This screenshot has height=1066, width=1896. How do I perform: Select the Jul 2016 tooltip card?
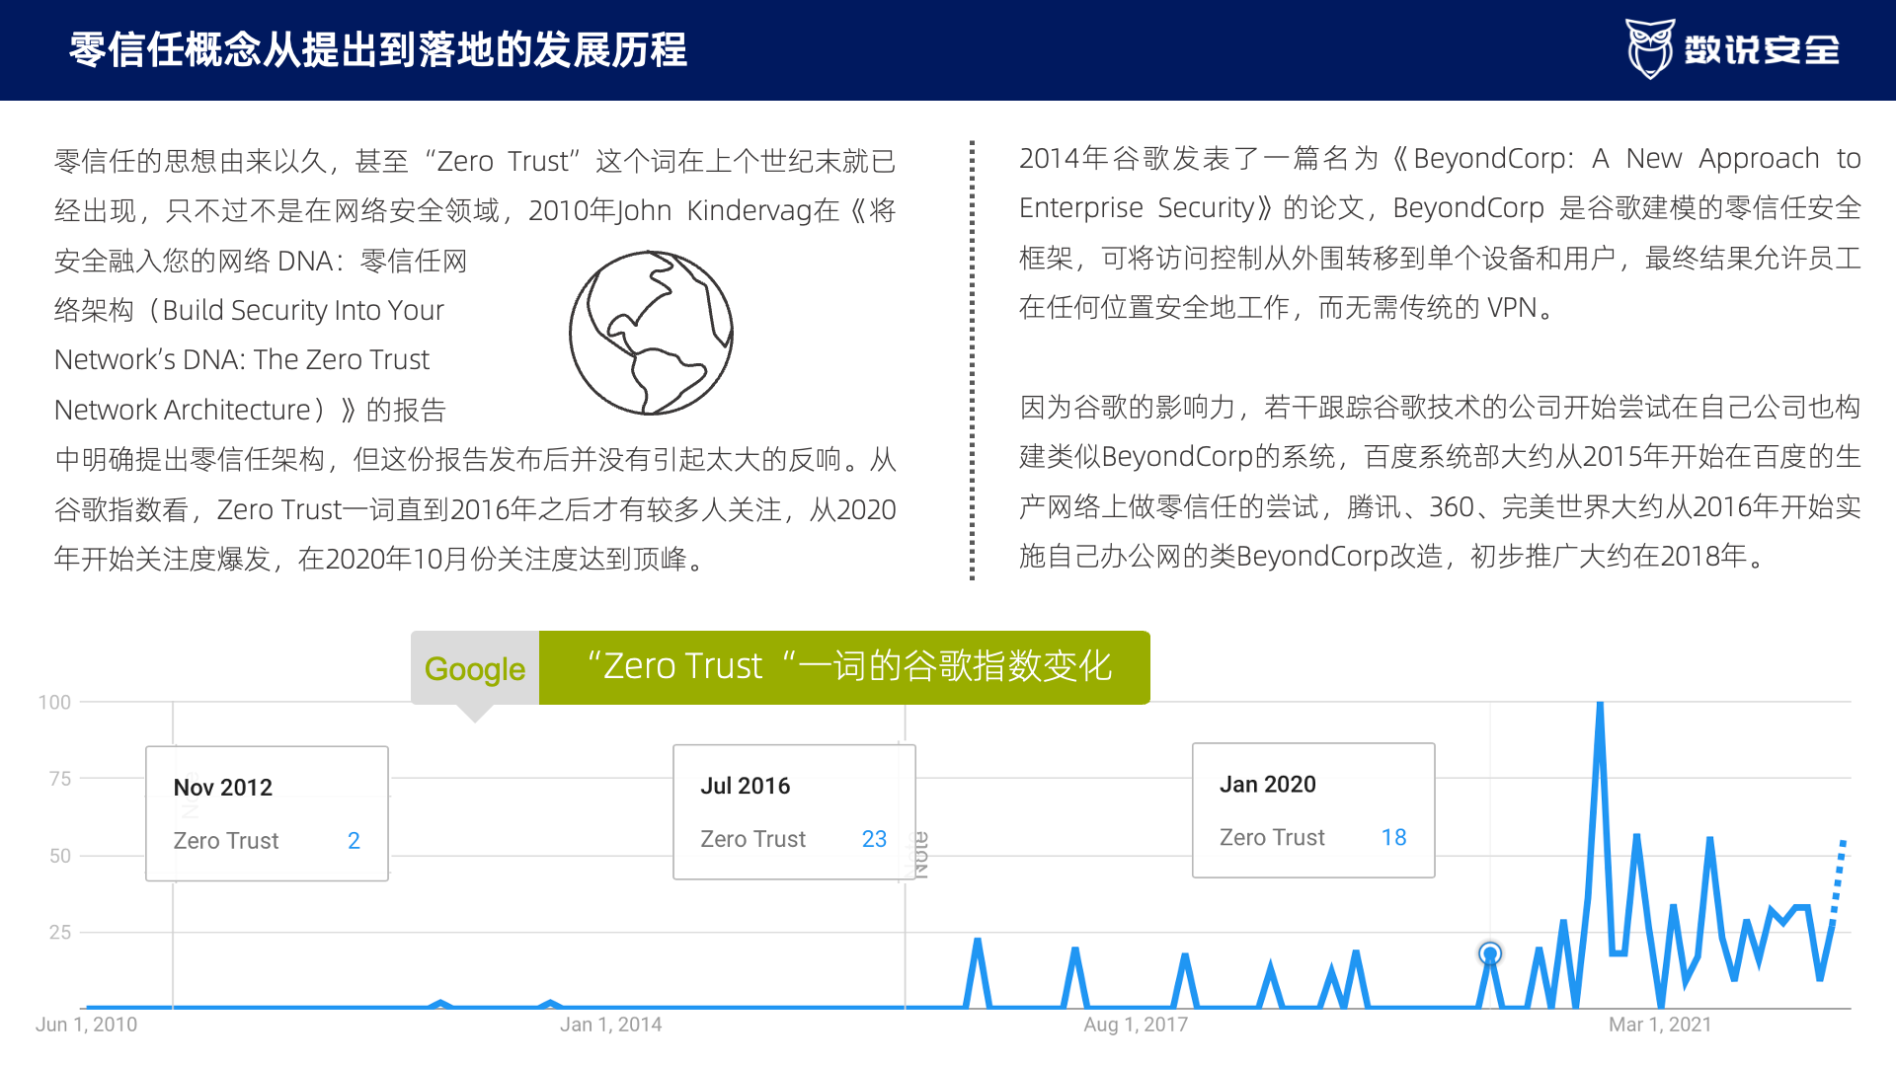click(794, 811)
